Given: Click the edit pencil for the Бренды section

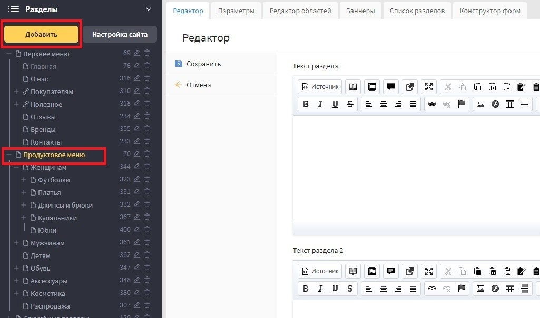Looking at the screenshot, I should coord(137,129).
